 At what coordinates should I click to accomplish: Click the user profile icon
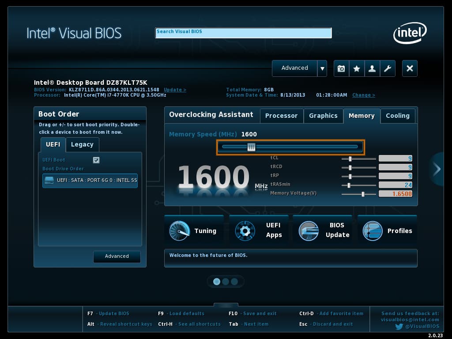tap(372, 68)
